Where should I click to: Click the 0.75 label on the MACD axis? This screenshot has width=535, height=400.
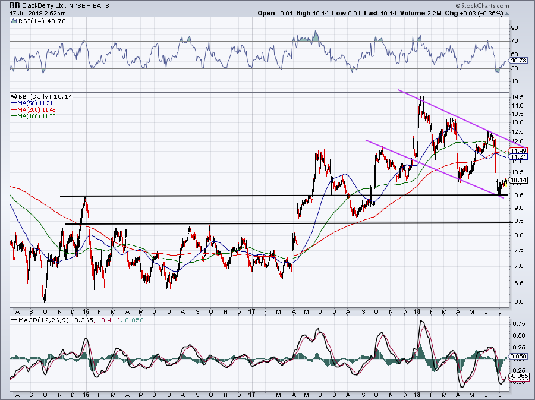[x=518, y=323]
